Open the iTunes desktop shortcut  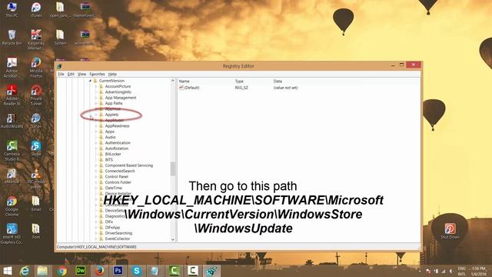(36, 9)
